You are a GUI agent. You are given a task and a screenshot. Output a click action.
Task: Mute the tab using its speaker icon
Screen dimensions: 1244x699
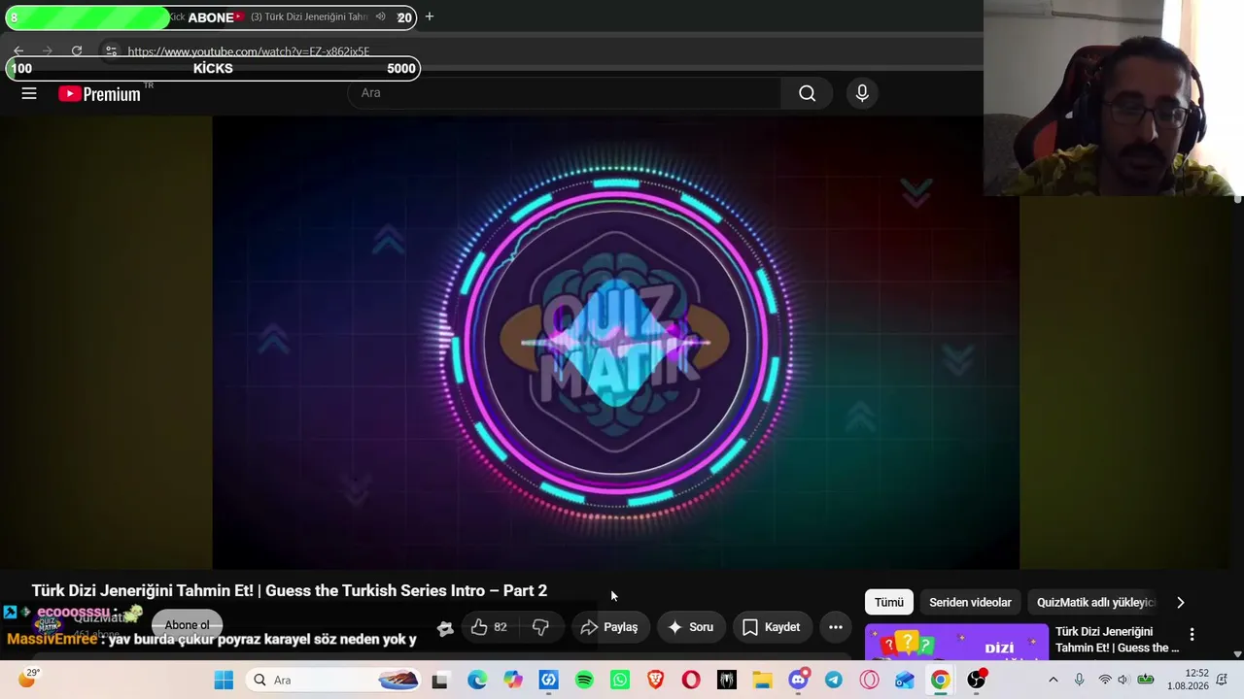coord(380,17)
